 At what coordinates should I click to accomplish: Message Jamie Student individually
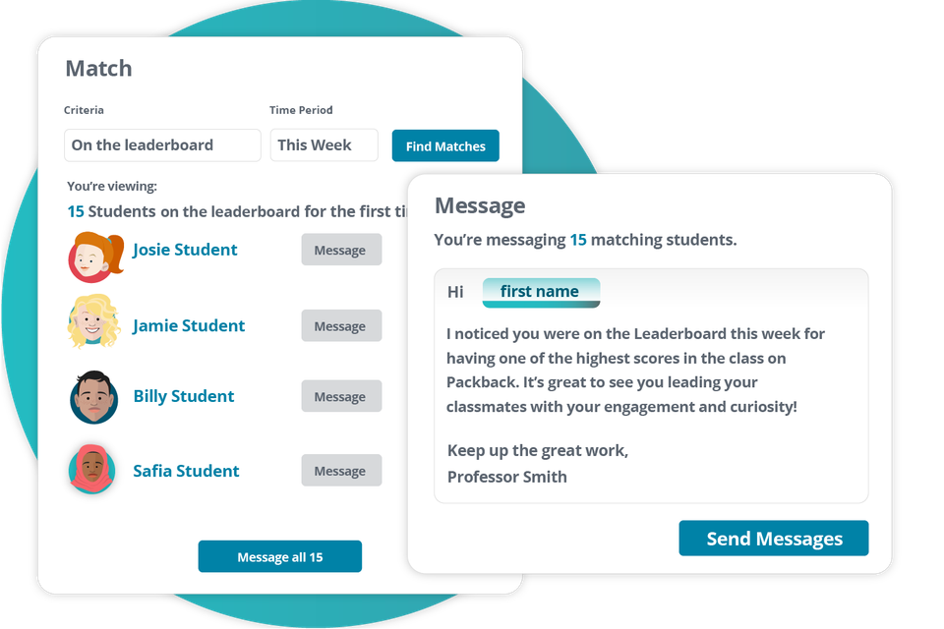click(340, 326)
